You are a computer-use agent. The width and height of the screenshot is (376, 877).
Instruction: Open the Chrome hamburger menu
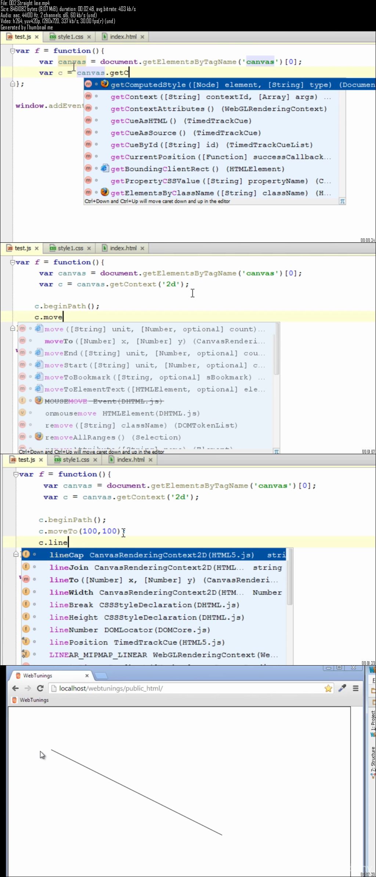tap(355, 688)
